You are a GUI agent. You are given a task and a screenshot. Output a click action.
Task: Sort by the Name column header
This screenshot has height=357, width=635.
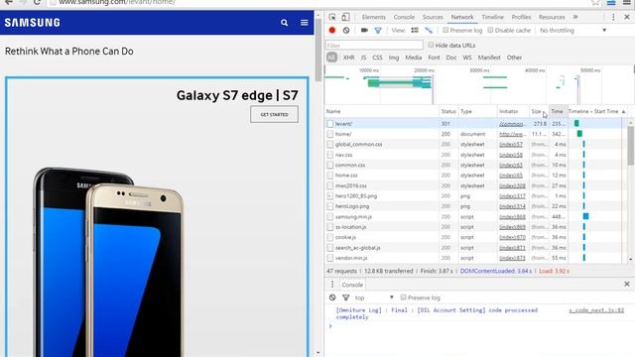click(x=382, y=111)
